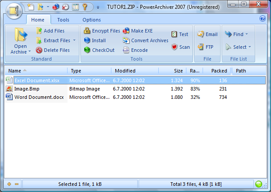Sort by the Packed column header
The width and height of the screenshot is (271, 192).
217,71
